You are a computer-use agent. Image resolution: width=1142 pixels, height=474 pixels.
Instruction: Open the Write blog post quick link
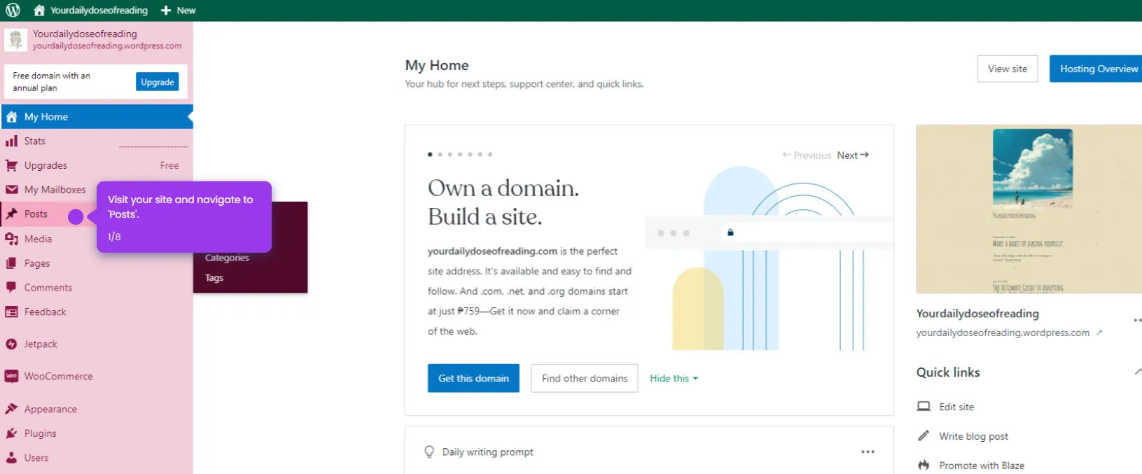tap(973, 436)
